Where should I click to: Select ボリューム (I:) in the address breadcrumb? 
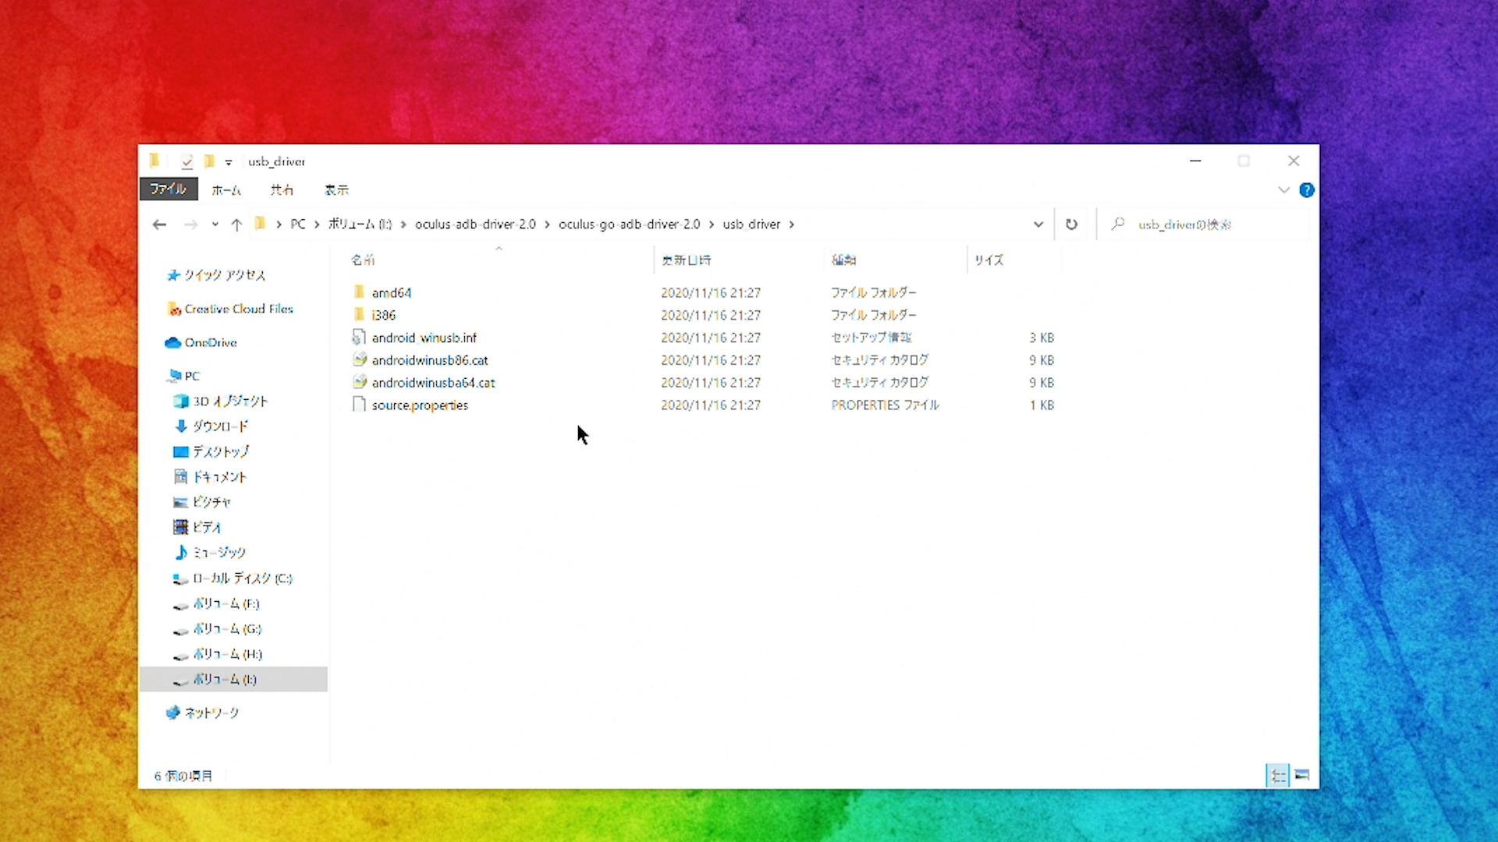tap(360, 225)
